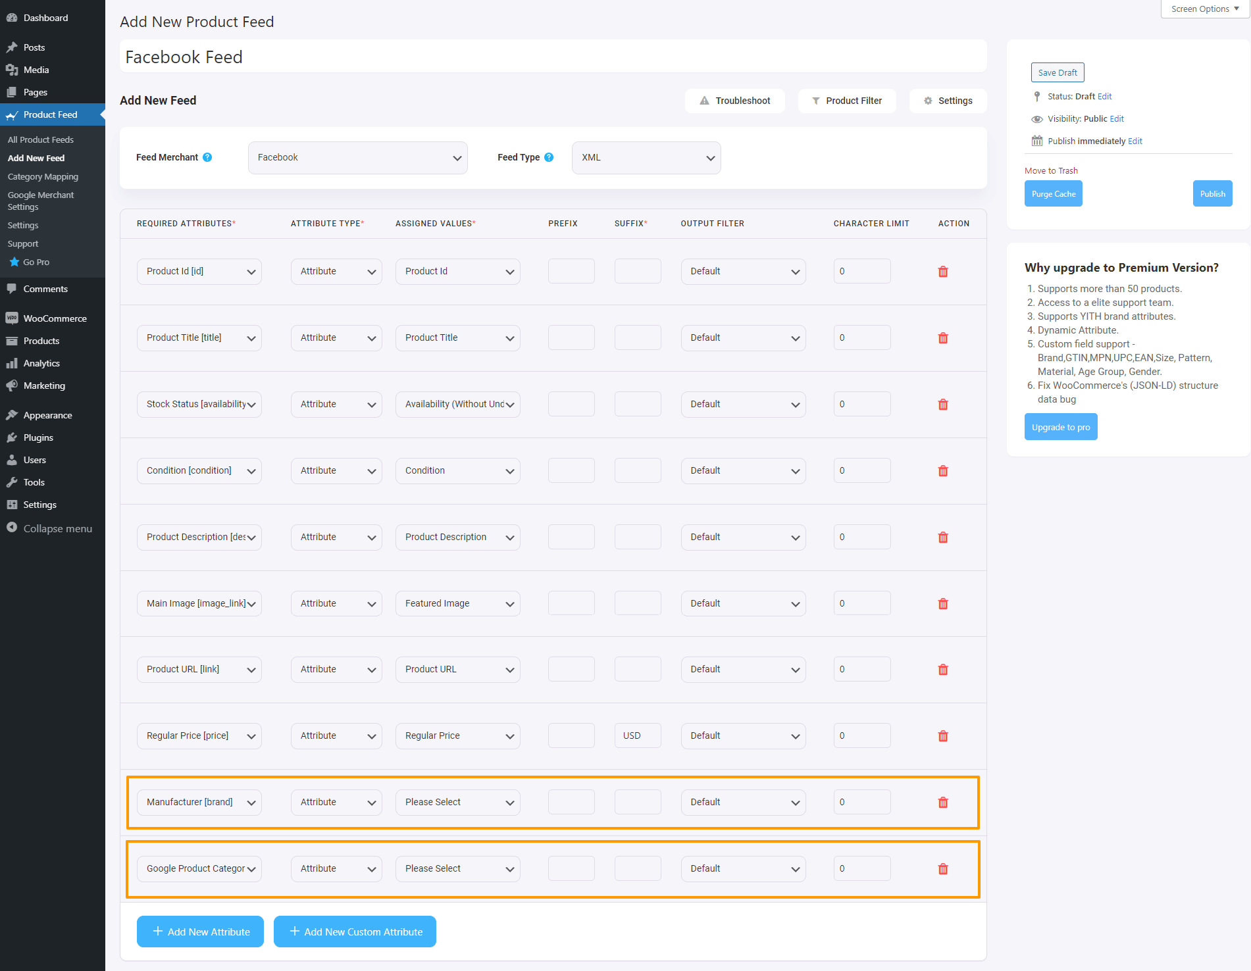Edit the Draft status
This screenshot has width=1251, height=971.
pos(1105,96)
